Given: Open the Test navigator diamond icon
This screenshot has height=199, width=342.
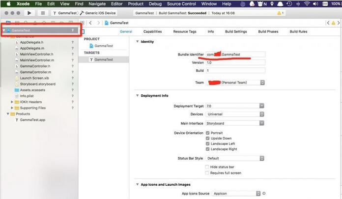Looking at the screenshot, I should point(44,23).
